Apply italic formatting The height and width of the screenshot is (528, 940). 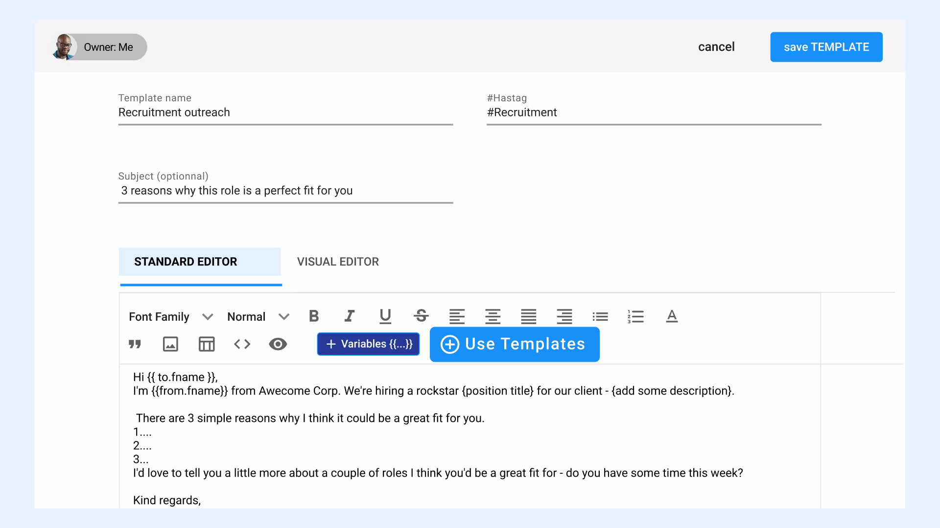(x=349, y=316)
